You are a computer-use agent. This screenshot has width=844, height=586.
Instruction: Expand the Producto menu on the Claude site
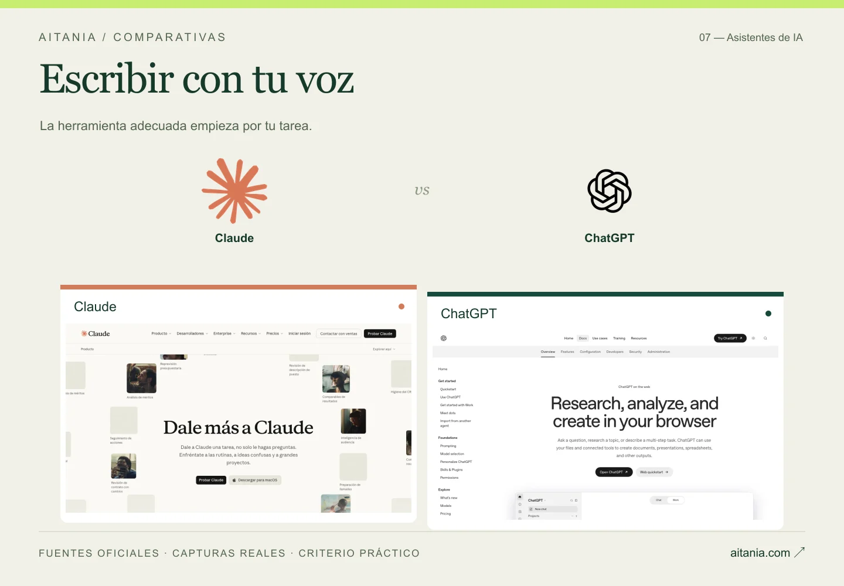coord(161,333)
